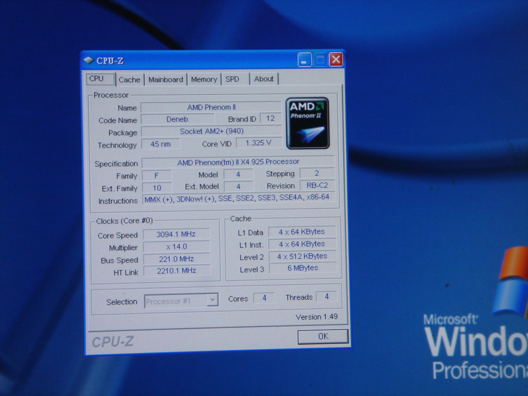Open the Mainboard tab

coord(166,79)
